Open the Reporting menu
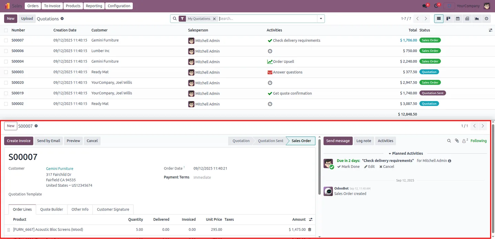 (x=94, y=6)
